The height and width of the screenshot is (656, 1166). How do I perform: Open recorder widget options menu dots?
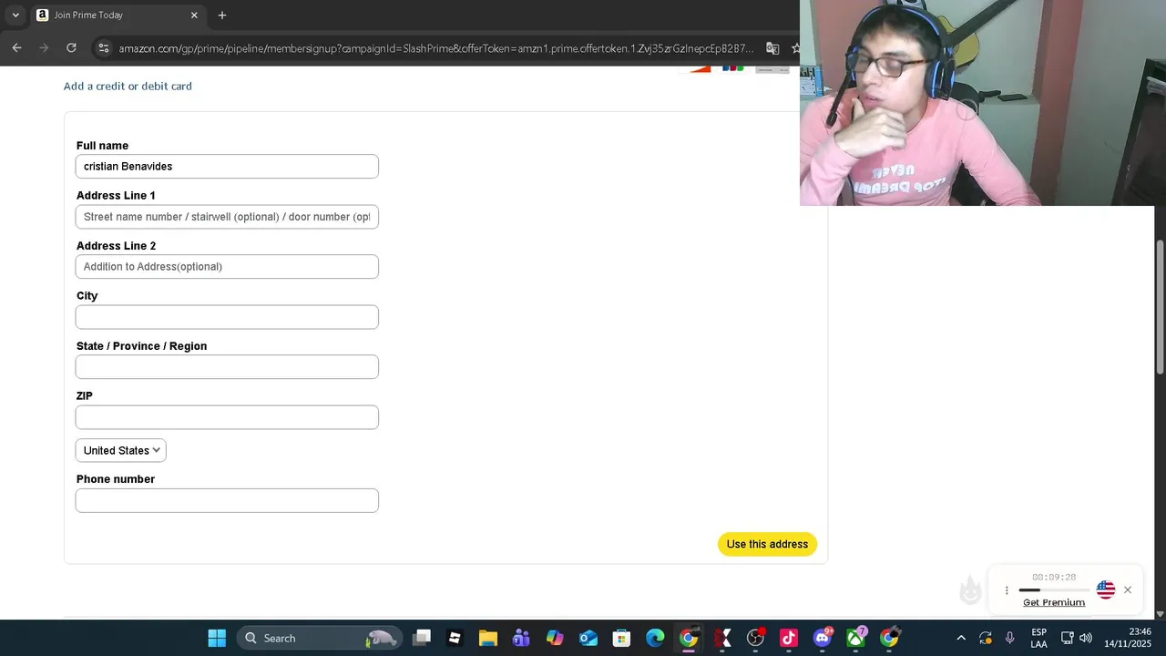(x=1007, y=590)
